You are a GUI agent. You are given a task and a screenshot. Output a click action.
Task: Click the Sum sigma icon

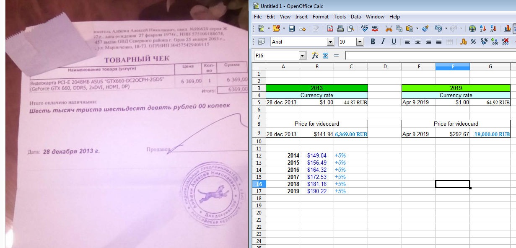point(325,55)
